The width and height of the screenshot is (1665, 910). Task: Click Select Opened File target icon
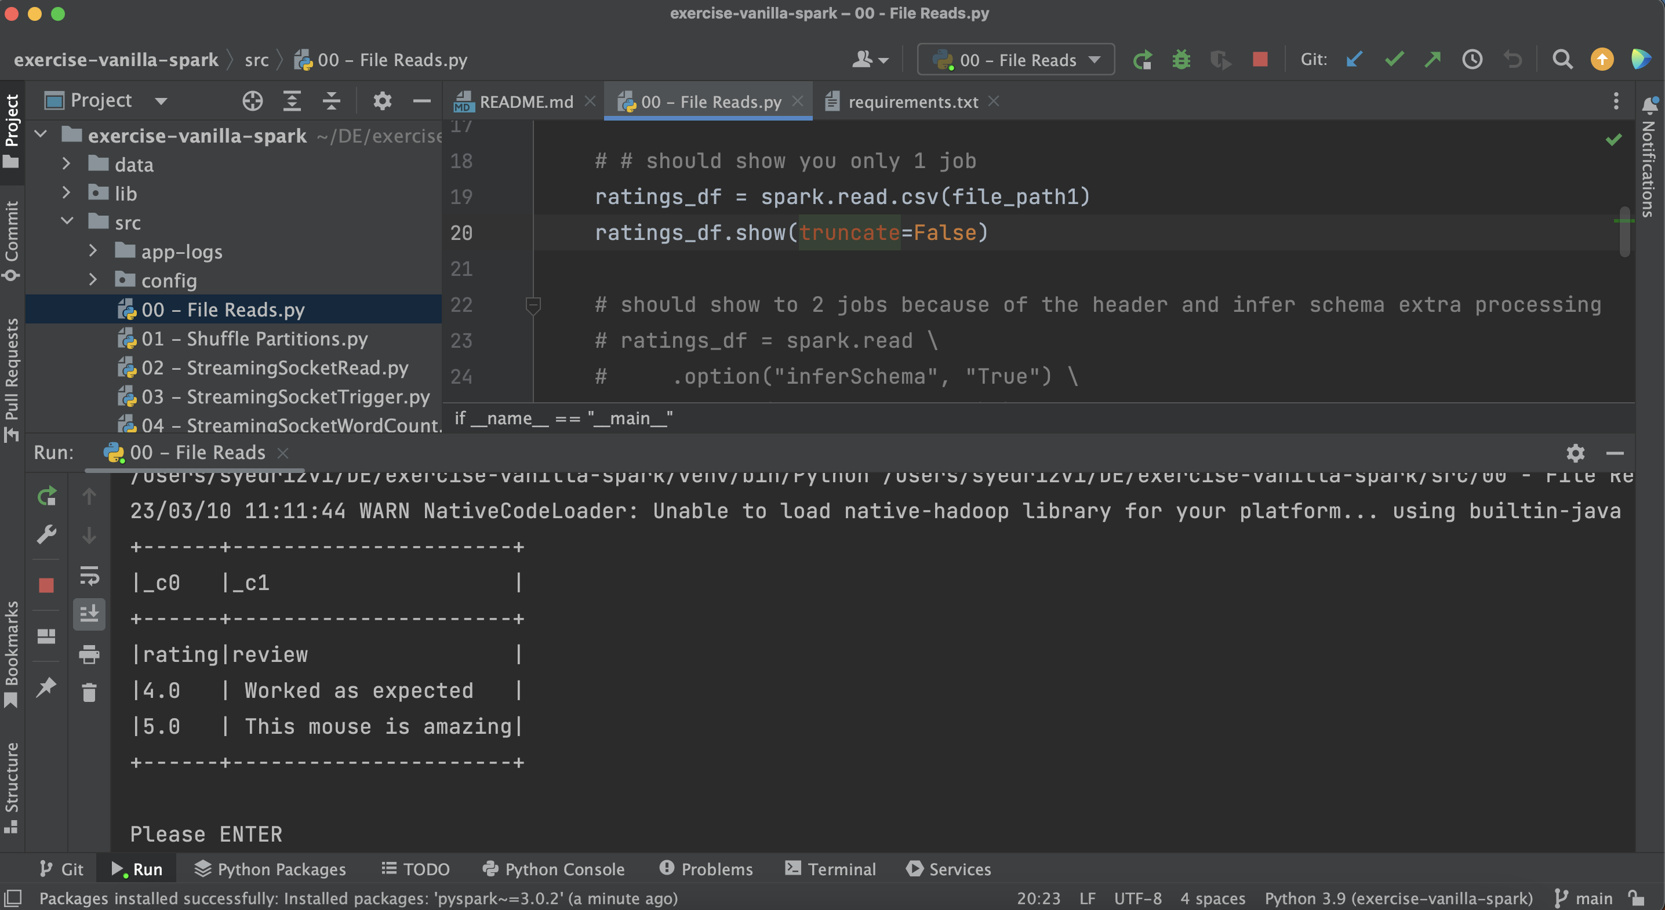click(x=252, y=101)
